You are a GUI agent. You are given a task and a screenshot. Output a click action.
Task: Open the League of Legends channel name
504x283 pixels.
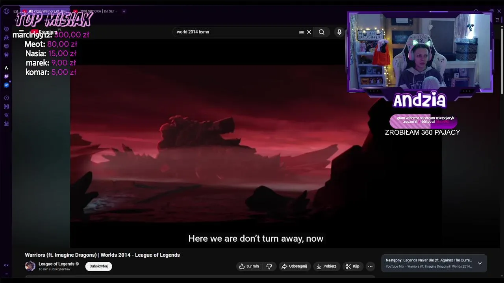coord(56,264)
